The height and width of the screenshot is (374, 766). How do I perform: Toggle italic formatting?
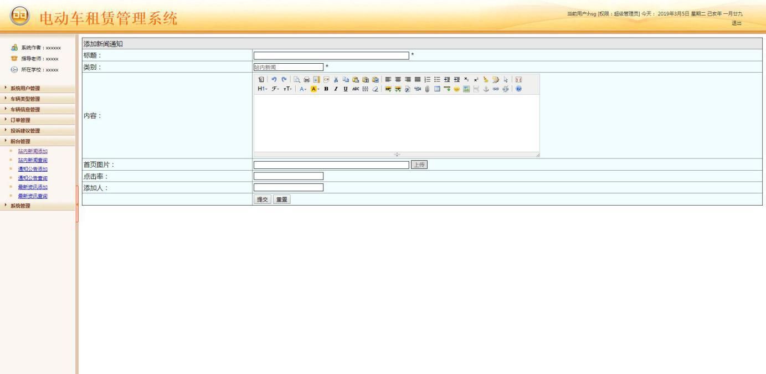(x=336, y=89)
